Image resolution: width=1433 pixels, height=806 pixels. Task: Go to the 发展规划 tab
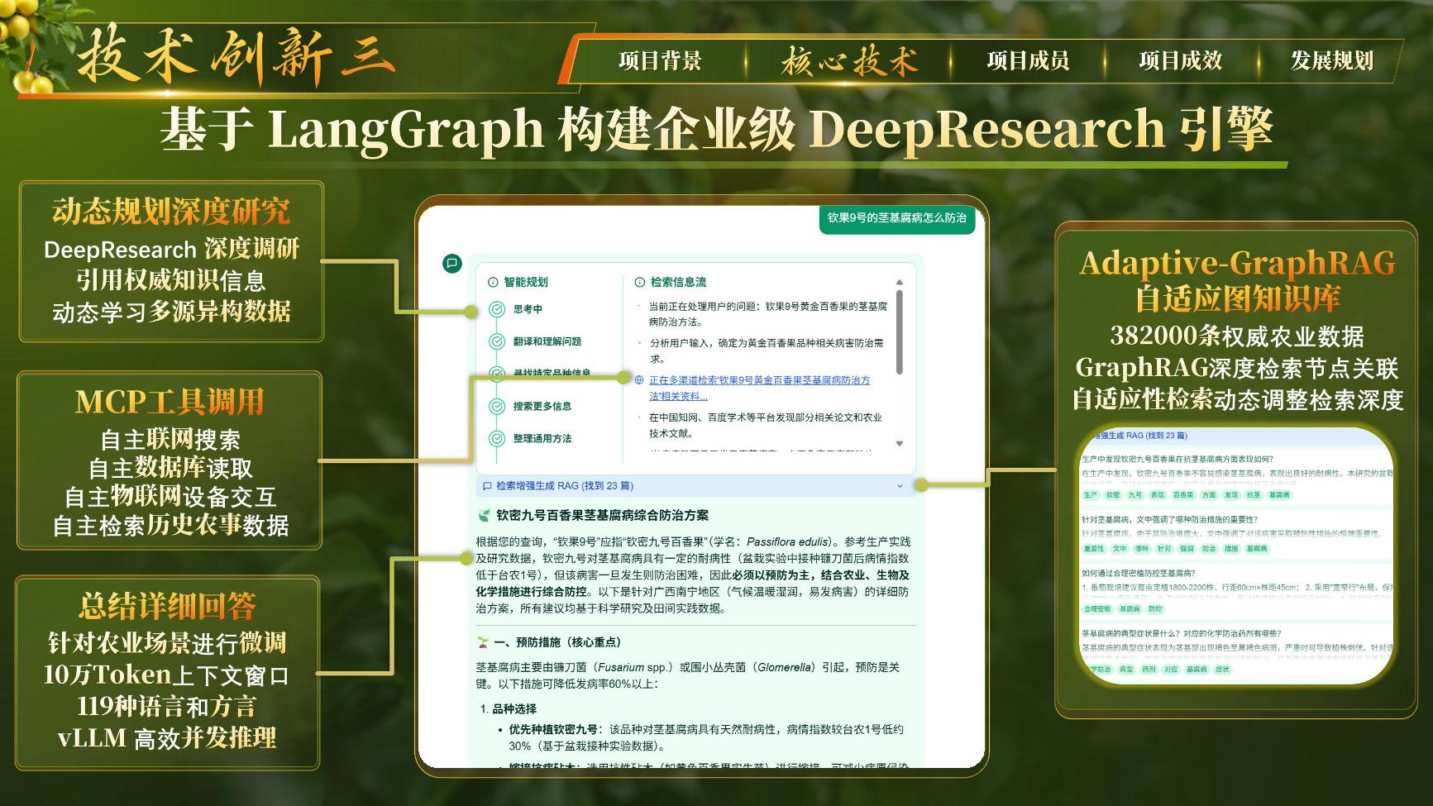(x=1331, y=60)
